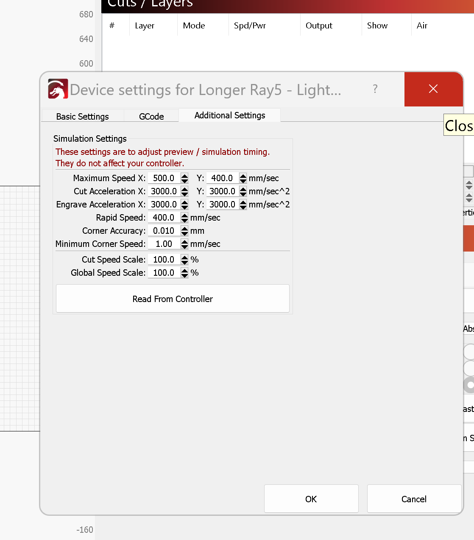Cancel the device settings dialog
The width and height of the screenshot is (474, 540).
(414, 499)
